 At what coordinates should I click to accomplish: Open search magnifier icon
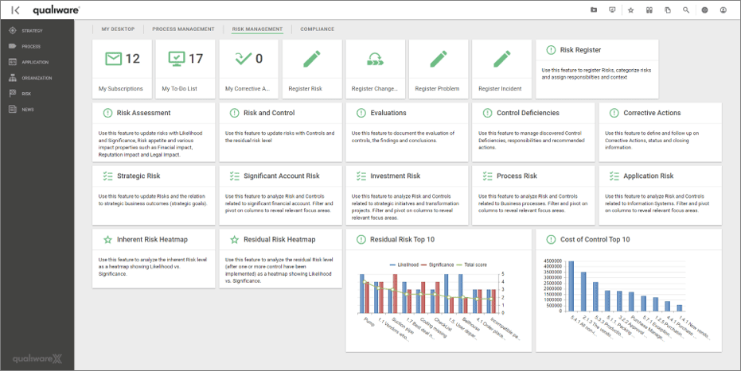[686, 10]
